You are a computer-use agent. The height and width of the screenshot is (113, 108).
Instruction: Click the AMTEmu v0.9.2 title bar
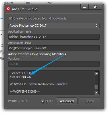43,9
